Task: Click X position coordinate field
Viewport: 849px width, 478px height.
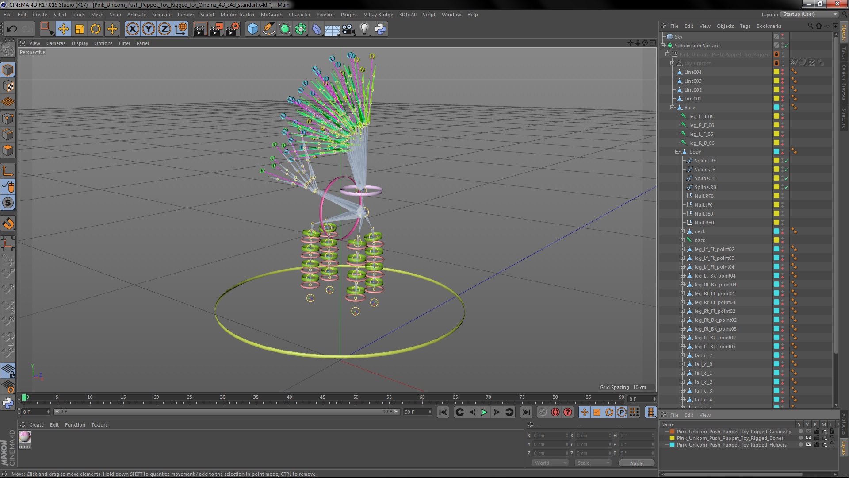Action: [x=550, y=436]
